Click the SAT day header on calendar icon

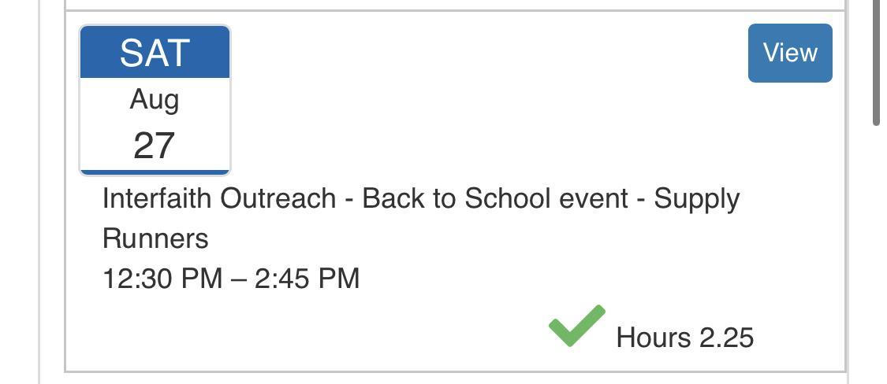[155, 53]
